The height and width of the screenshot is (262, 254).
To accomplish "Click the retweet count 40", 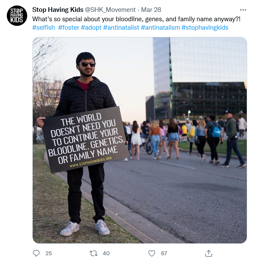I will (106, 254).
